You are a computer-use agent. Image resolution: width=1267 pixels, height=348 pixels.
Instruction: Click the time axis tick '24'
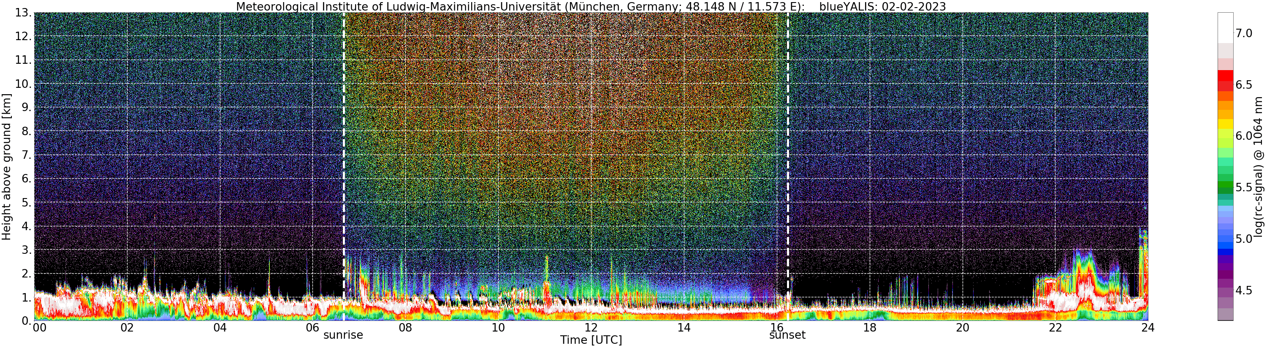point(1148,328)
